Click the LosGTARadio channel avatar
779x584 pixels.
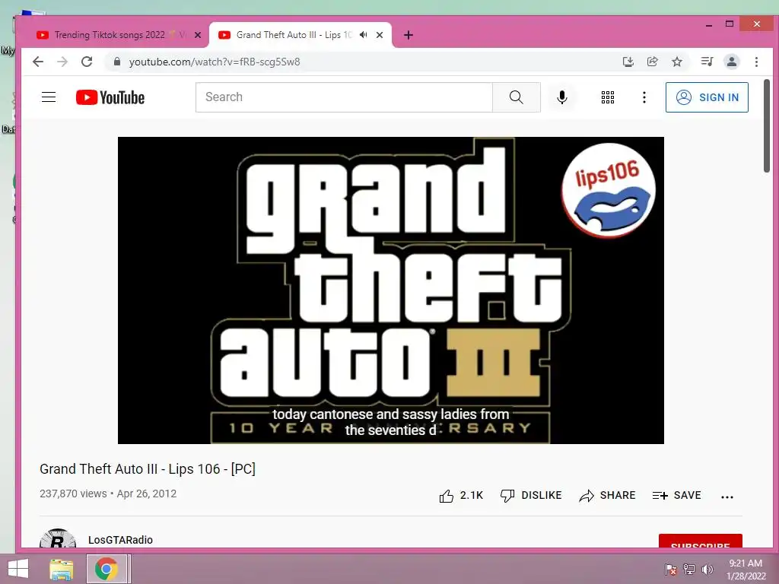coord(58,538)
